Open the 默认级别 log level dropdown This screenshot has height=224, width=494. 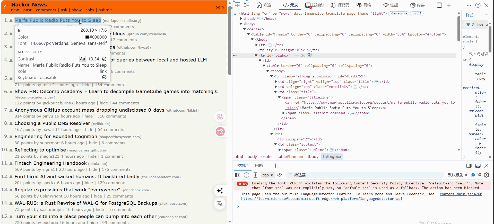[x=457, y=175]
